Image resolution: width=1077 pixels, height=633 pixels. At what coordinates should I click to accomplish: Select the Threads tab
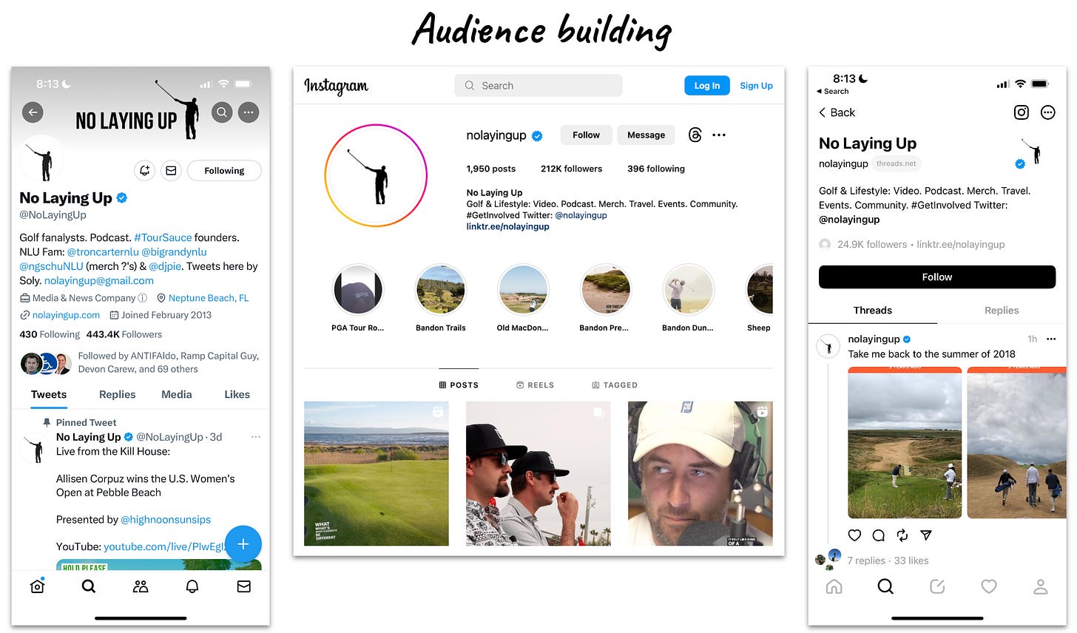coord(873,311)
